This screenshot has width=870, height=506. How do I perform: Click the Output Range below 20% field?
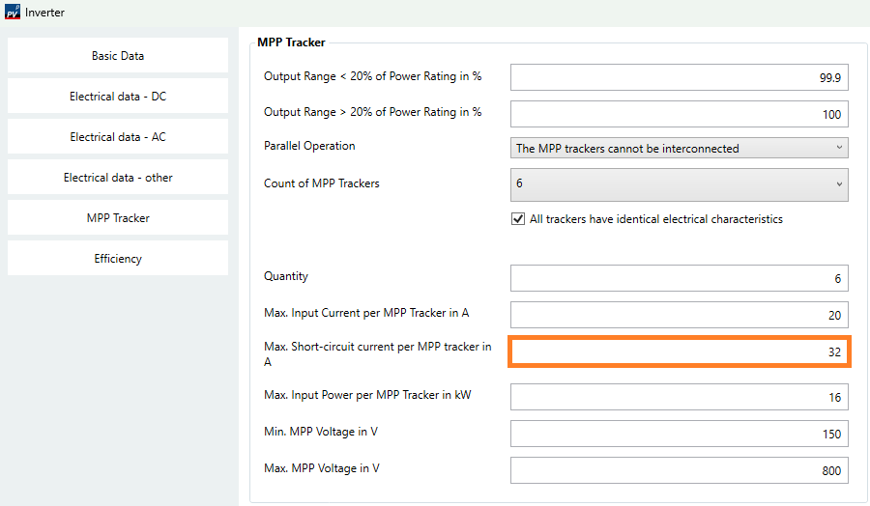[679, 77]
